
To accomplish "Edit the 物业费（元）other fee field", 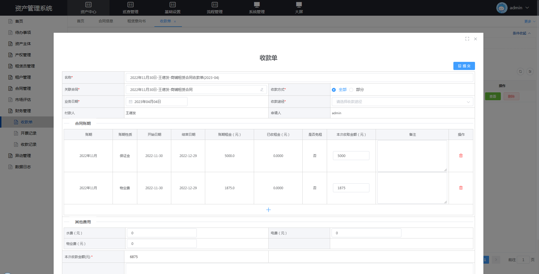I will [162, 243].
